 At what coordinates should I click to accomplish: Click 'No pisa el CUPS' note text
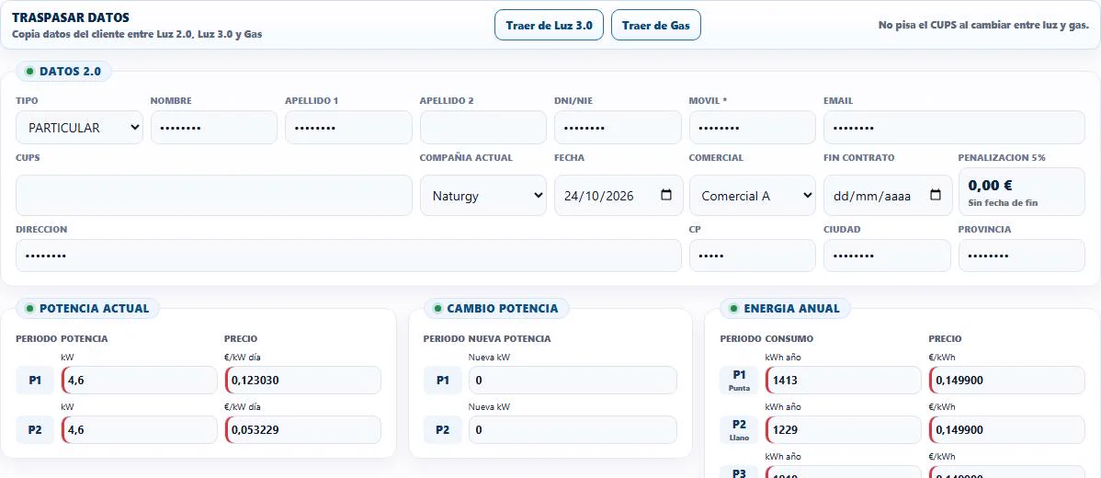point(983,25)
